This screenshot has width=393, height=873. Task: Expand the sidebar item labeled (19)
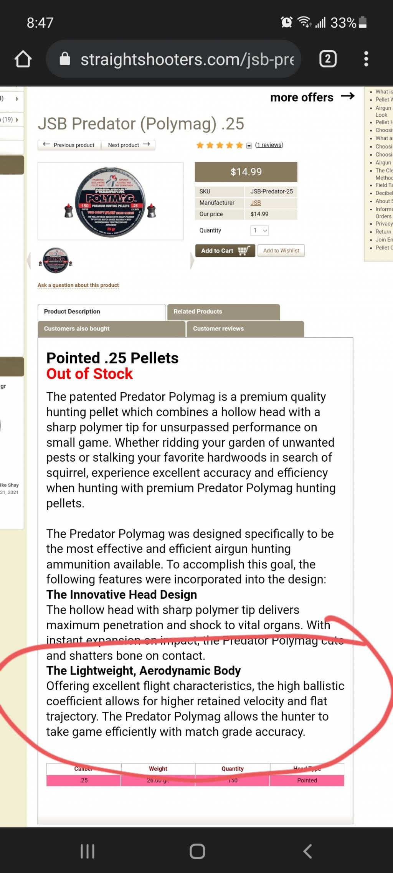point(12,120)
